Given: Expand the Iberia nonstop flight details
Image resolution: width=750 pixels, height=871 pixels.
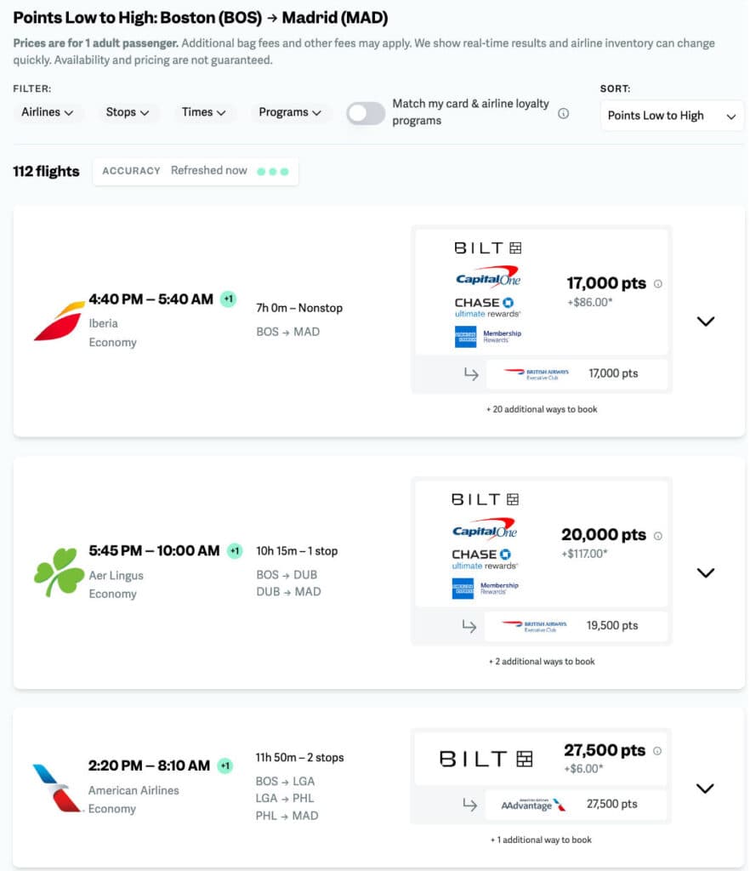Looking at the screenshot, I should 705,322.
